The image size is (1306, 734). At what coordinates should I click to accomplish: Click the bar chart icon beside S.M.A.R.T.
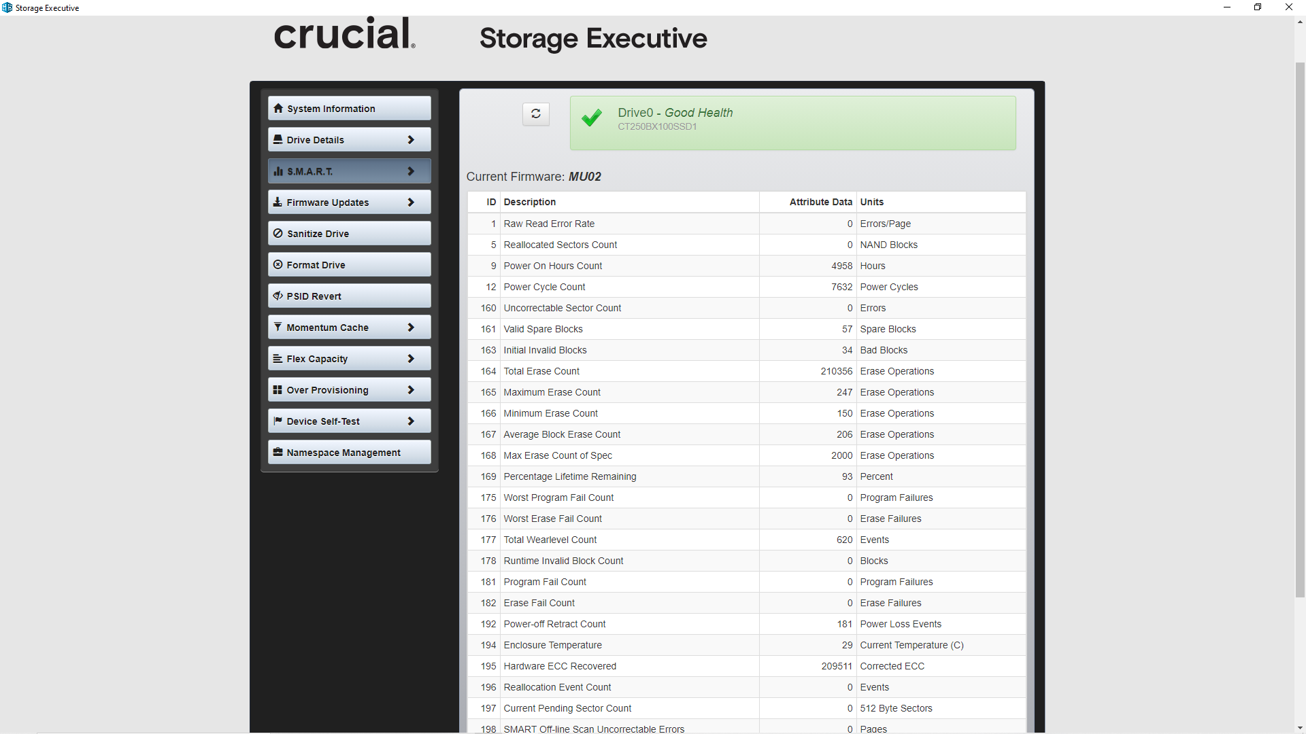click(278, 171)
